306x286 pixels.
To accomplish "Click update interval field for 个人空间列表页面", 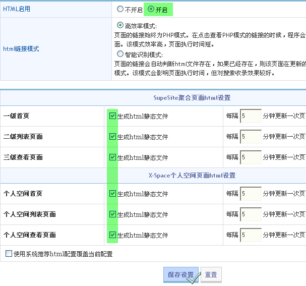I will (x=251, y=214).
